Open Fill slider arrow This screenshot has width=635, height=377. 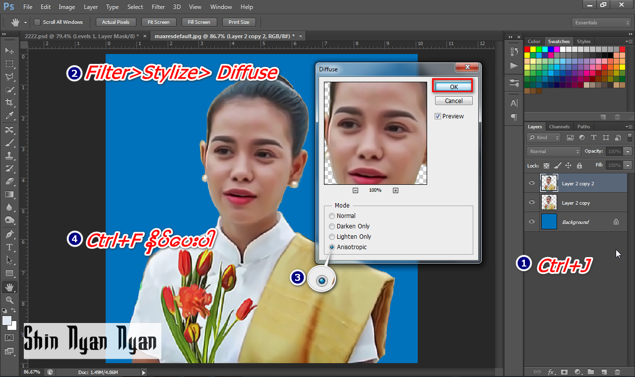coord(629,165)
